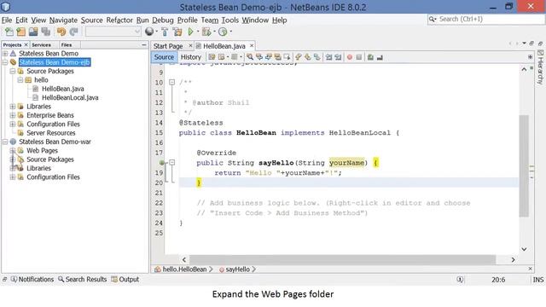Collapse the hello package node

click(20, 80)
